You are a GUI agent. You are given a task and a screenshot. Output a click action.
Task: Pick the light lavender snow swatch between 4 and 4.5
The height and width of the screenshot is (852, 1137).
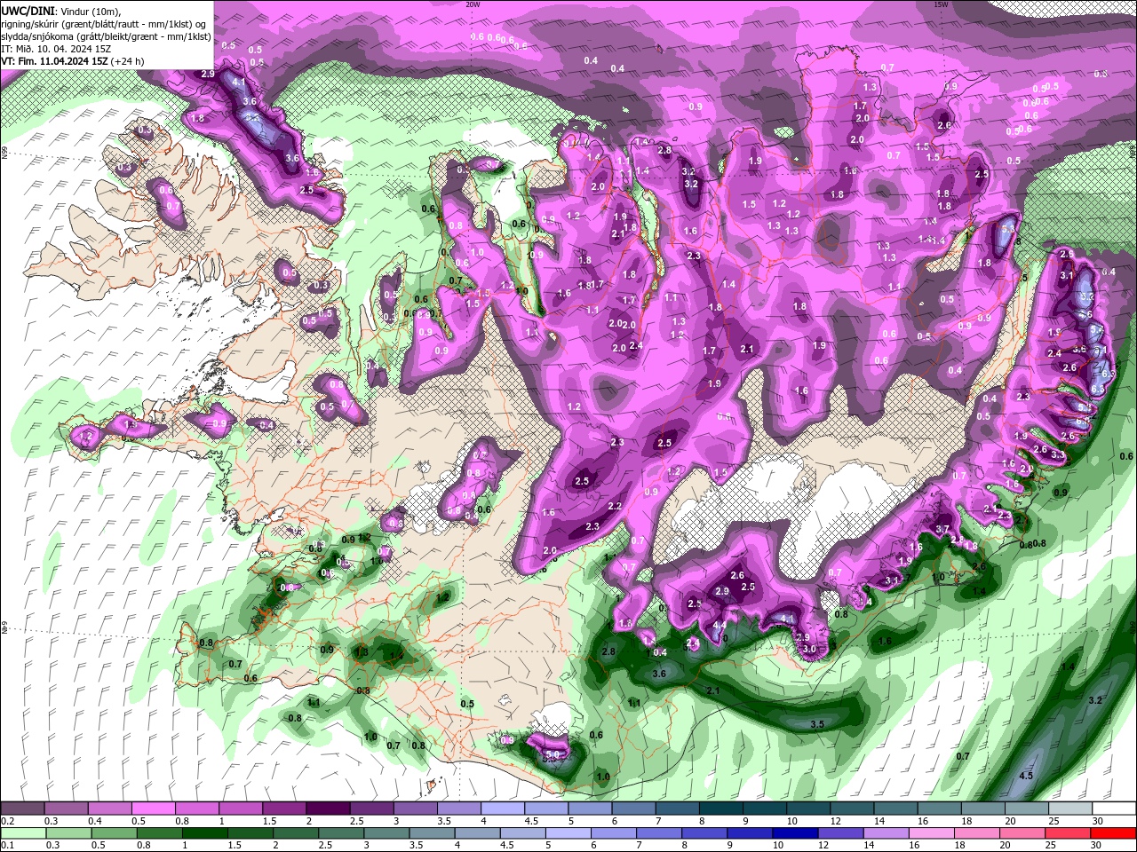[x=501, y=809]
